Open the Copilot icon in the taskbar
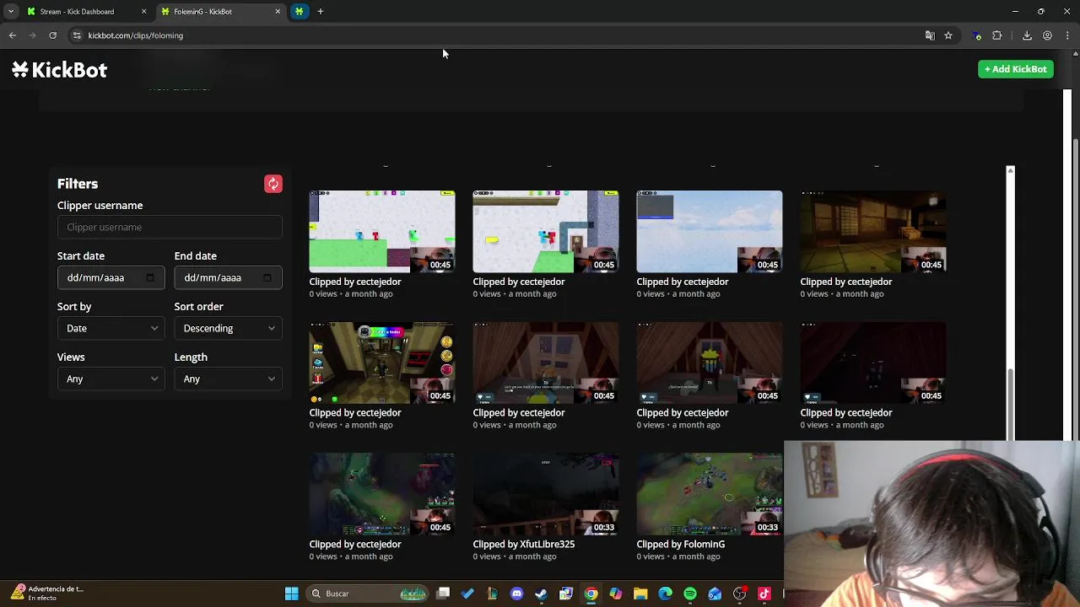The image size is (1080, 607). click(x=616, y=594)
